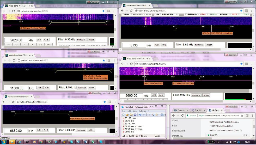Click Find binoculars icon in Notepad2
The image size is (256, 145).
tap(162, 115)
